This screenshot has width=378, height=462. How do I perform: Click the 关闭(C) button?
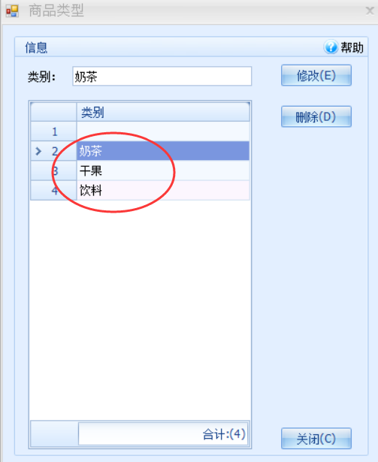pyautogui.click(x=316, y=439)
